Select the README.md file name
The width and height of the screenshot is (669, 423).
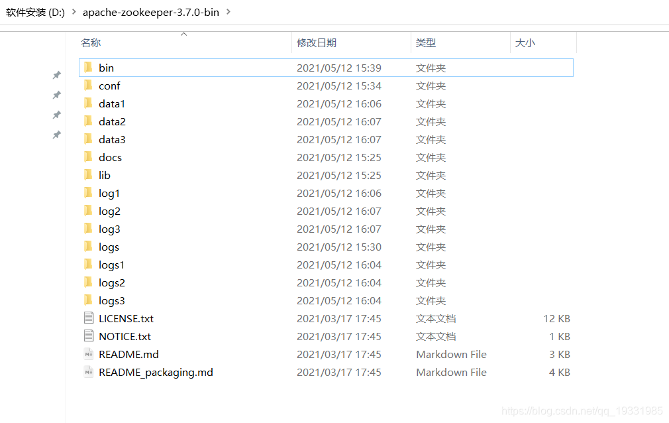pos(129,355)
